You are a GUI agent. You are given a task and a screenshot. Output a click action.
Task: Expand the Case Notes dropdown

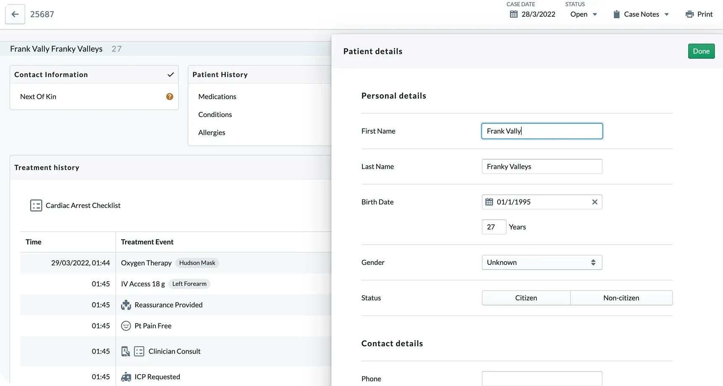[641, 14]
